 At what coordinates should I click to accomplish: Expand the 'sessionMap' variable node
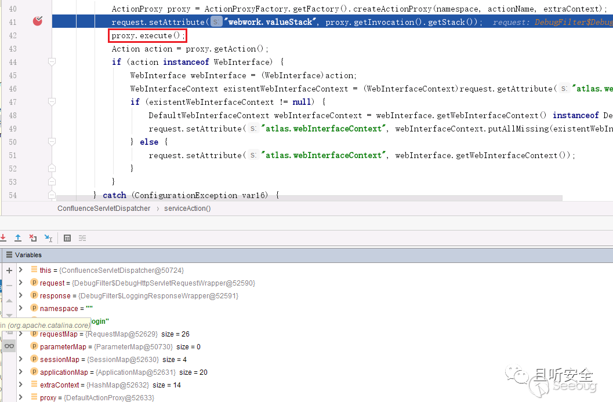(21, 359)
